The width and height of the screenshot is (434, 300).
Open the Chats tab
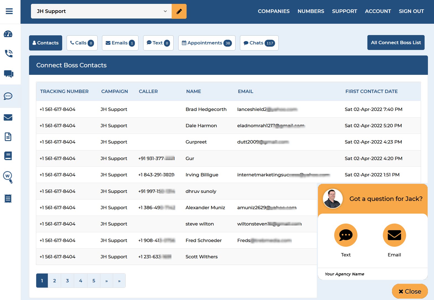pos(259,43)
